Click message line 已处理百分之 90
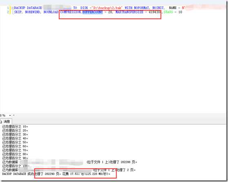 tap(15, 158)
